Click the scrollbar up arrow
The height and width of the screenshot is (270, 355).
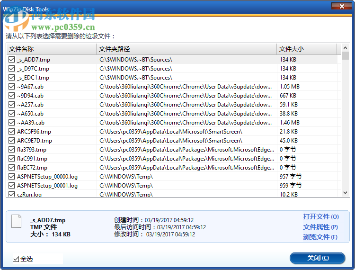345,48
